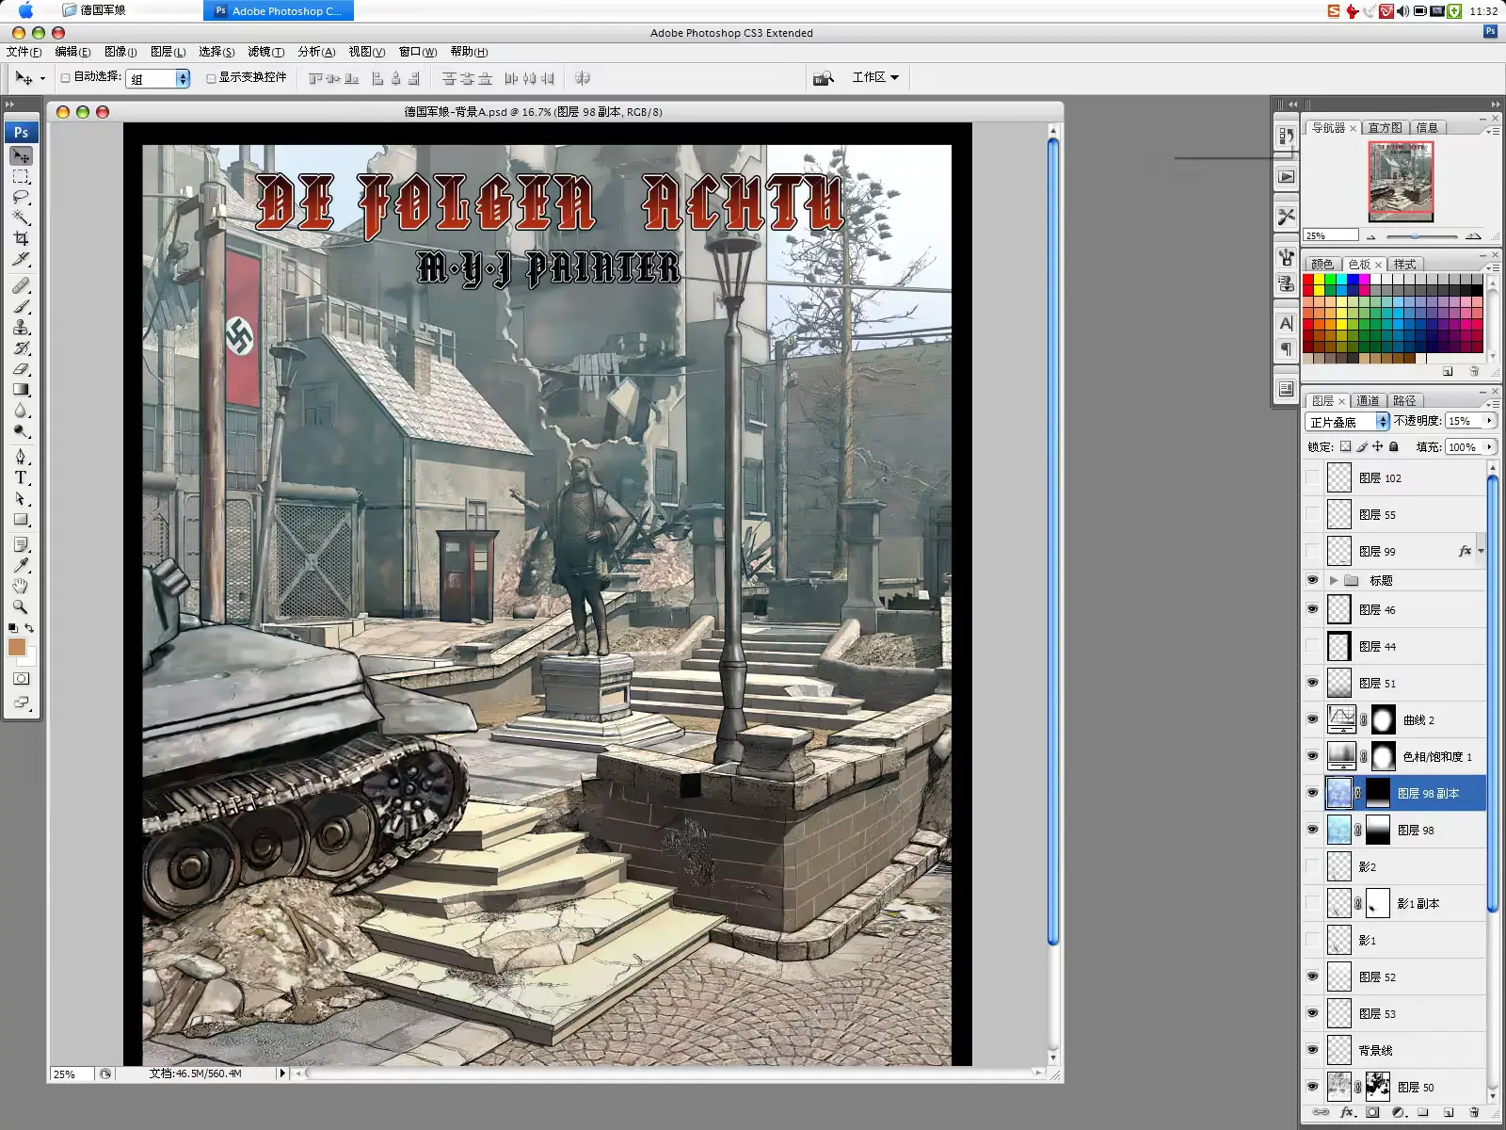This screenshot has width=1506, height=1130.
Task: Select the Dodge tool
Action: 21,430
